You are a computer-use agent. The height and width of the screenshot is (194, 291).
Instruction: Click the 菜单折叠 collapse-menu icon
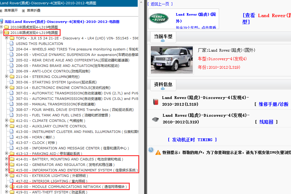(x=23, y=11)
